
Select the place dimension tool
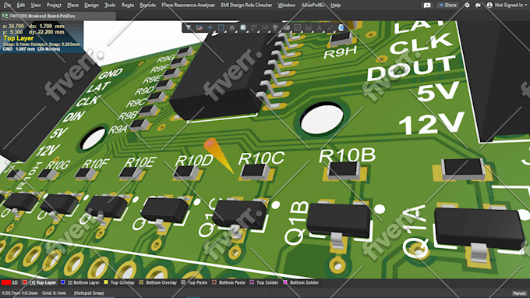[x=308, y=28]
